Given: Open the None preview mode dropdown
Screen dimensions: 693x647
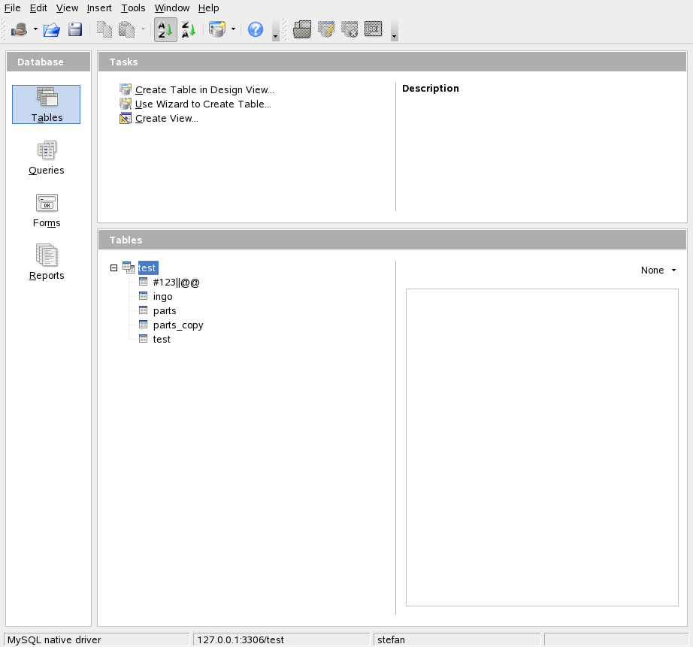Looking at the screenshot, I should (658, 271).
